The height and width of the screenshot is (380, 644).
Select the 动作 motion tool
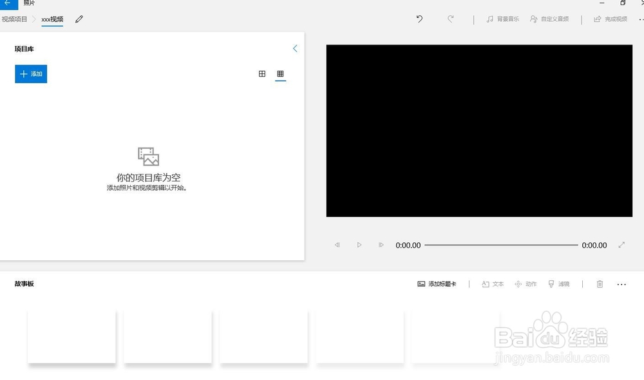526,284
